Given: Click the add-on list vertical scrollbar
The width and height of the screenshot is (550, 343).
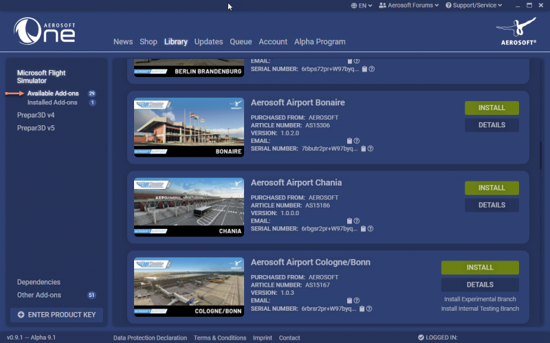Looking at the screenshot, I should [x=540, y=156].
